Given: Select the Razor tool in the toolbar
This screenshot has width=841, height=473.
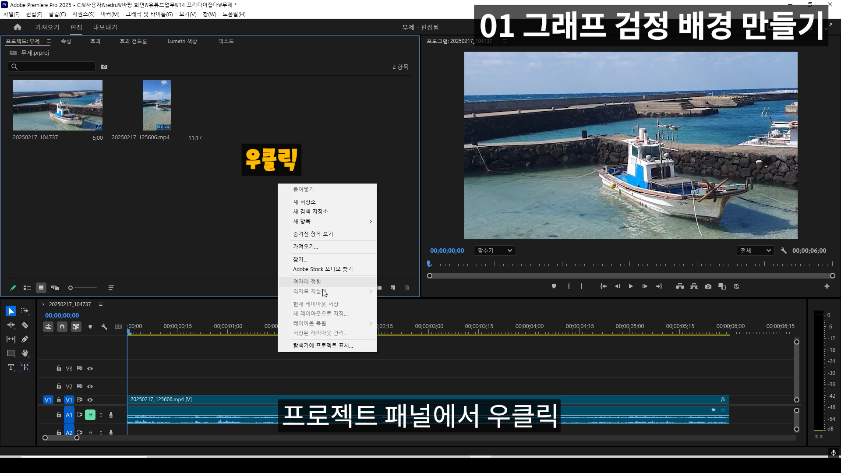Looking at the screenshot, I should [x=25, y=325].
